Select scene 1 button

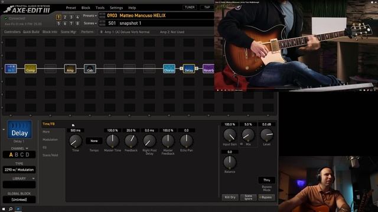(58, 17)
